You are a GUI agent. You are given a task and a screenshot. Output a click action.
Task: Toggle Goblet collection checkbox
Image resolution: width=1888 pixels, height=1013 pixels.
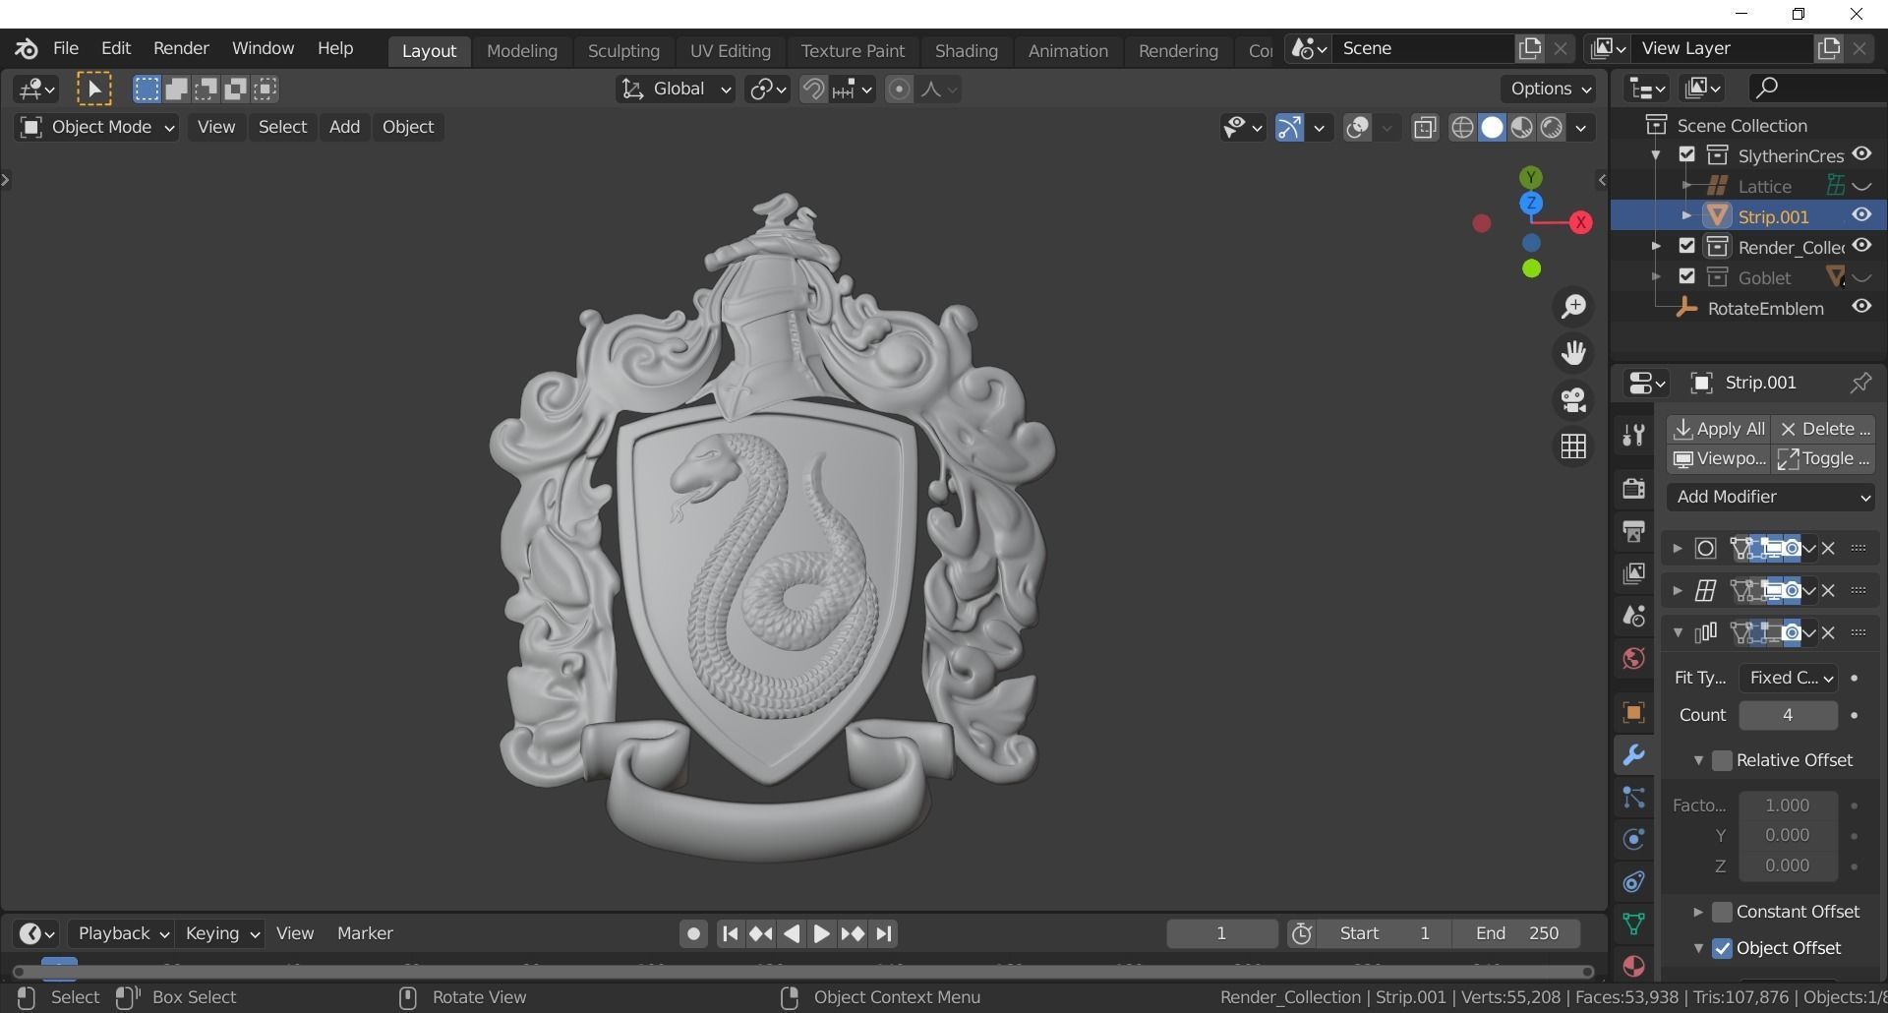(x=1687, y=276)
